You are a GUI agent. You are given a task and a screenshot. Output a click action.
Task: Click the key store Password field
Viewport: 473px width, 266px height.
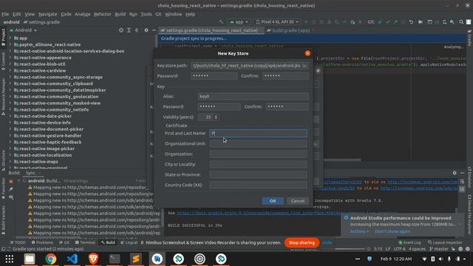pyautogui.click(x=214, y=76)
